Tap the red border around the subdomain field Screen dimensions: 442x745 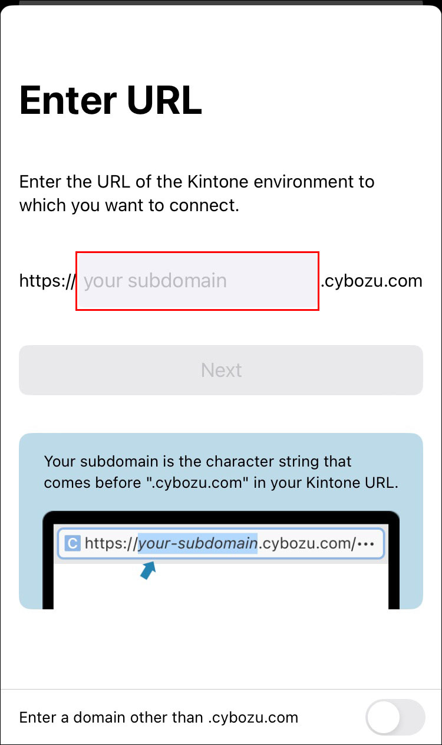click(197, 252)
